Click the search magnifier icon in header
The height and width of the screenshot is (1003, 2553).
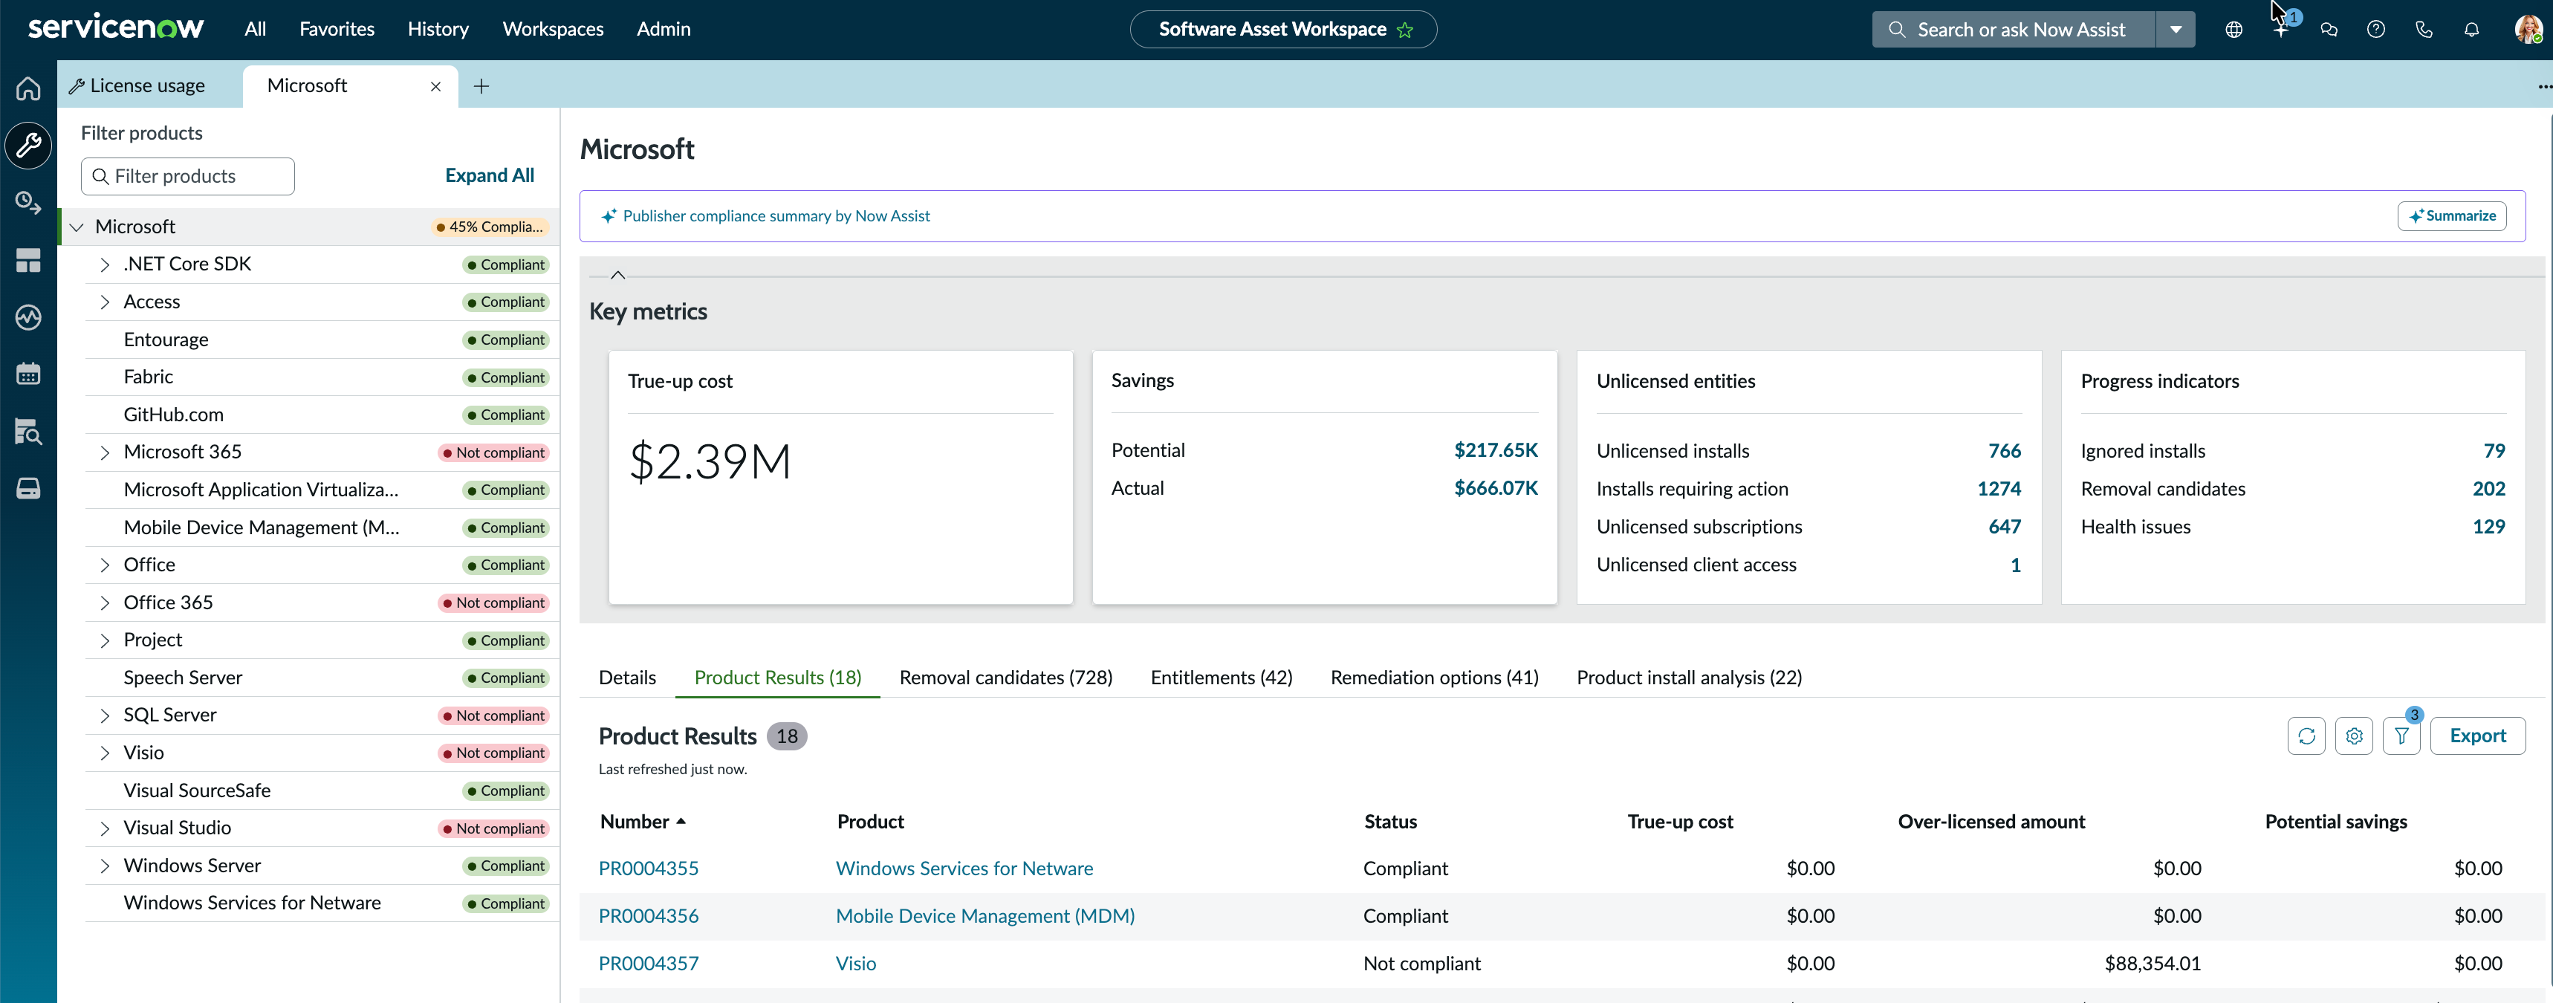coord(1897,30)
